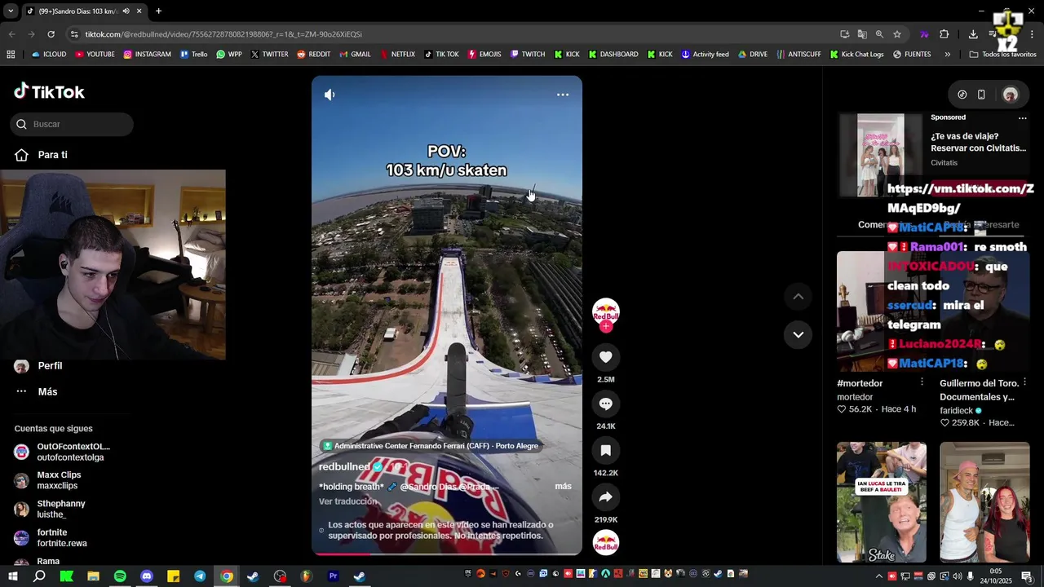Open the NETFLIX bookmark
Image resolution: width=1044 pixels, height=587 pixels.
point(396,55)
